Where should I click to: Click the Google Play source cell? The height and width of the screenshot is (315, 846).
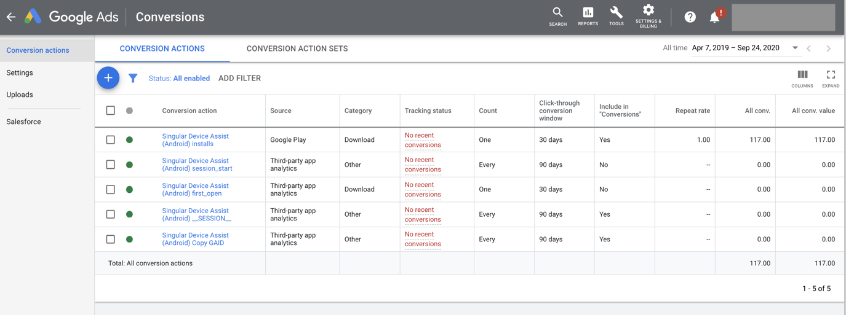coord(288,140)
